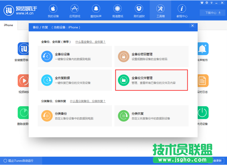The width and height of the screenshot is (227, 165).
Task: Click the 铃声制作 bell icon behind dialog
Action: 203,49
